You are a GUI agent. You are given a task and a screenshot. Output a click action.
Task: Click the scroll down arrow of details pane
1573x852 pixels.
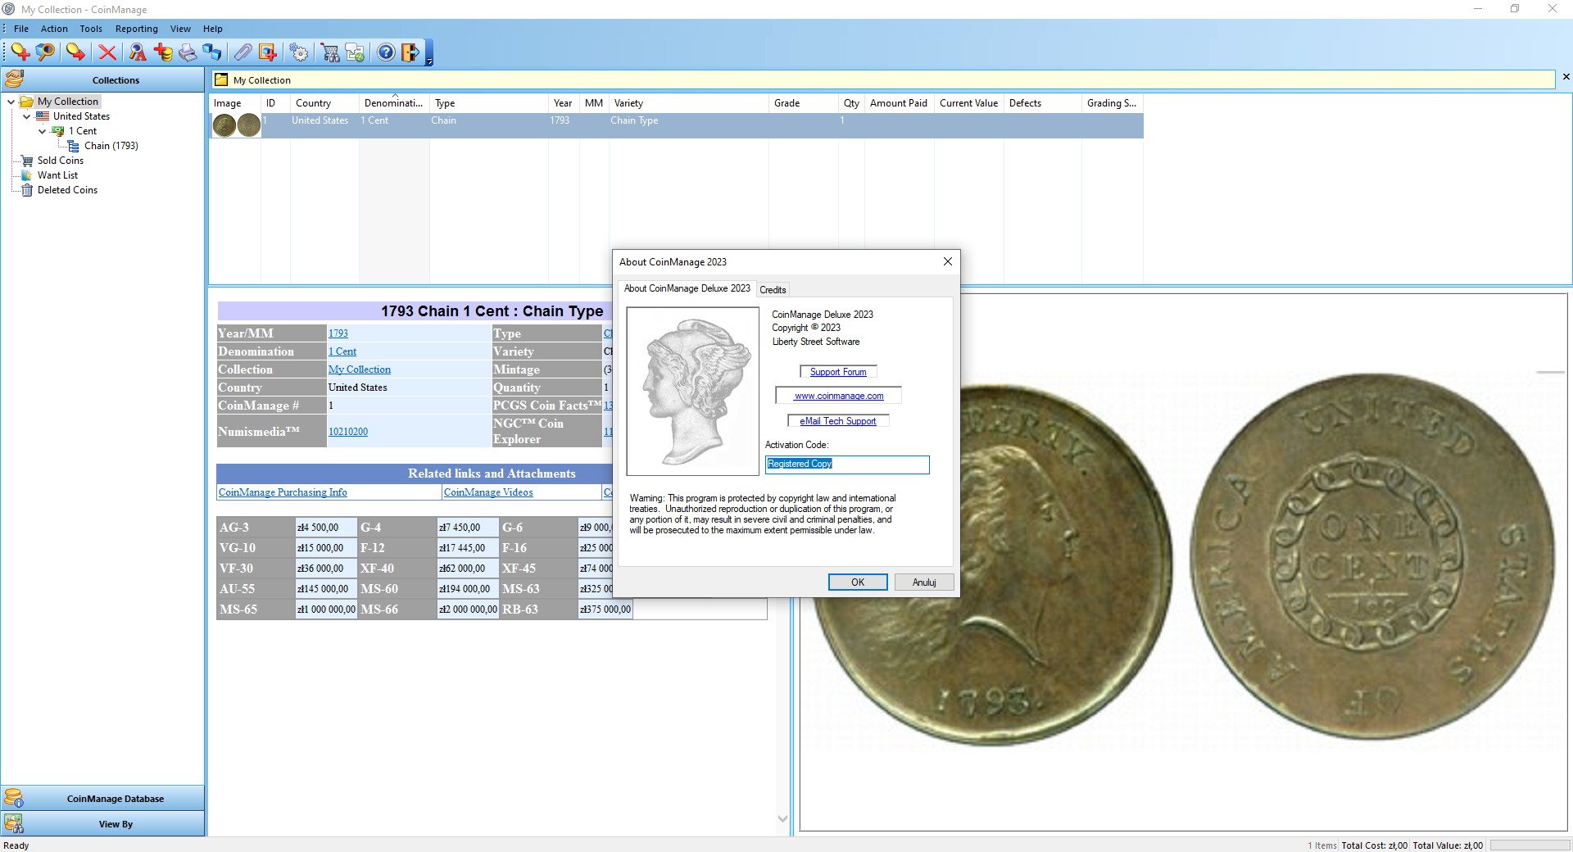[782, 818]
